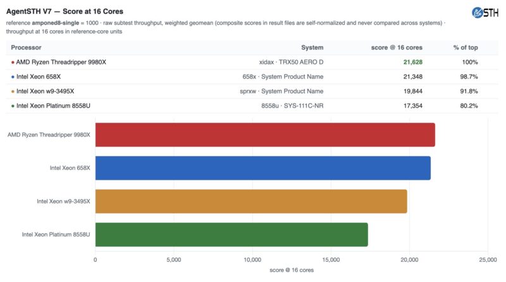Select 'AMD Ryzen Threadripper 9980X' in the table
The height and width of the screenshot is (282, 506).
[61, 62]
